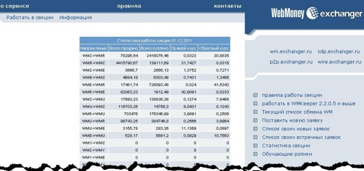Screen dimensions: 364x171
Task: Select the Работать в секции tab
Action: 30,18
